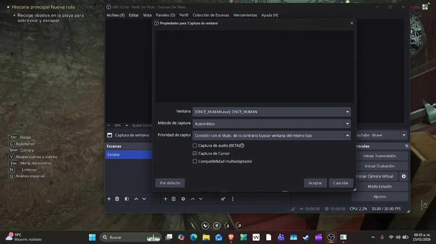Viewport: 436px width, 244px height.
Task: Open the Ventana dropdown list
Action: pos(272,112)
